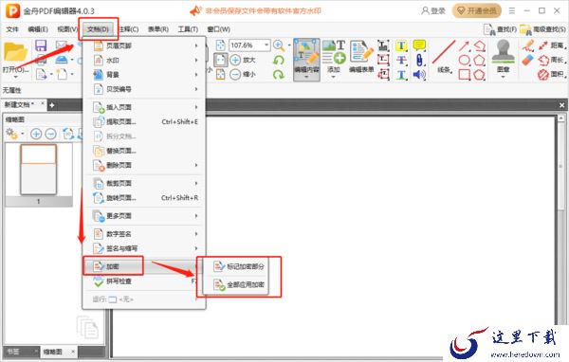Click the lower green rotate arrow icon
The height and width of the screenshot is (362, 569).
(279, 75)
